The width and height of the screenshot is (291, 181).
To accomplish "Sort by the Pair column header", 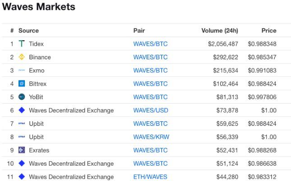I will (x=139, y=31).
